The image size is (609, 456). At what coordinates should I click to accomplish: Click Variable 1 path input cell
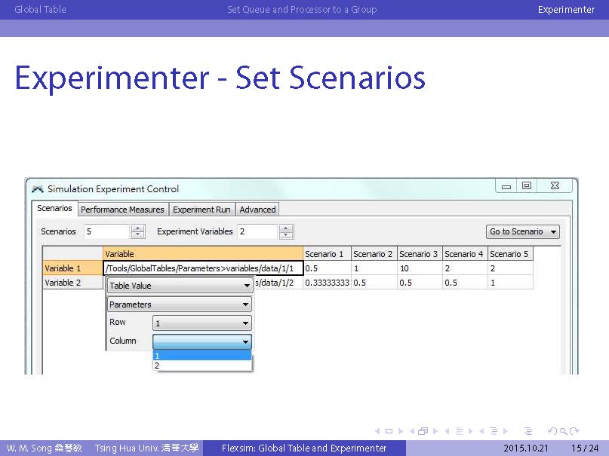pos(202,268)
